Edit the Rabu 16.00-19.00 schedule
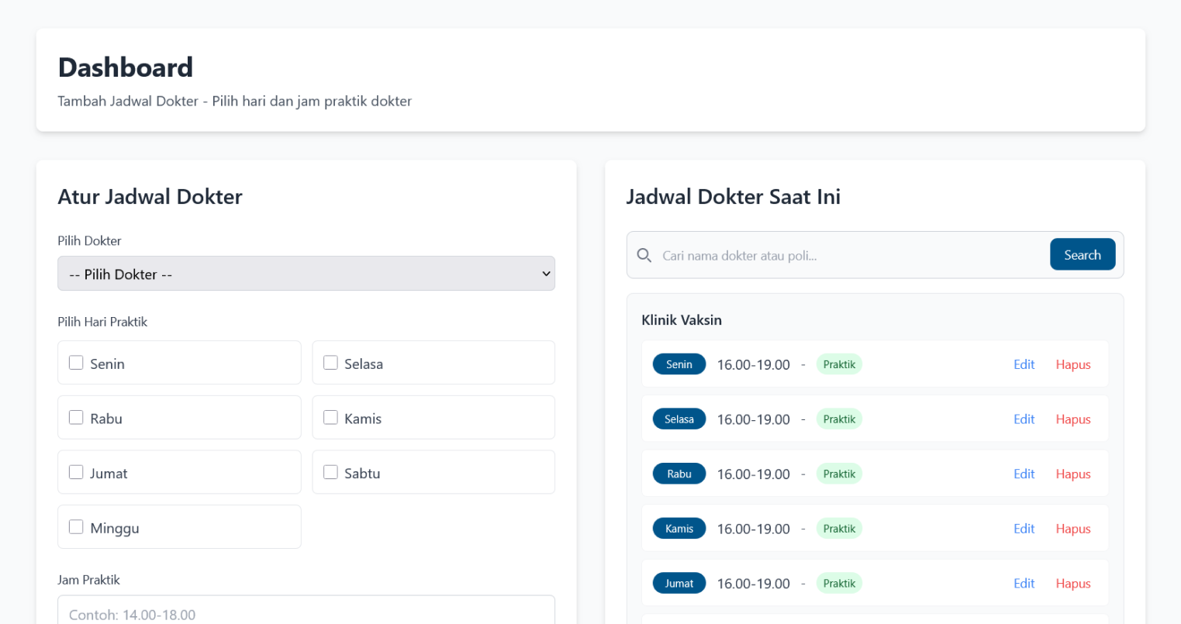The height and width of the screenshot is (624, 1181). click(1024, 474)
